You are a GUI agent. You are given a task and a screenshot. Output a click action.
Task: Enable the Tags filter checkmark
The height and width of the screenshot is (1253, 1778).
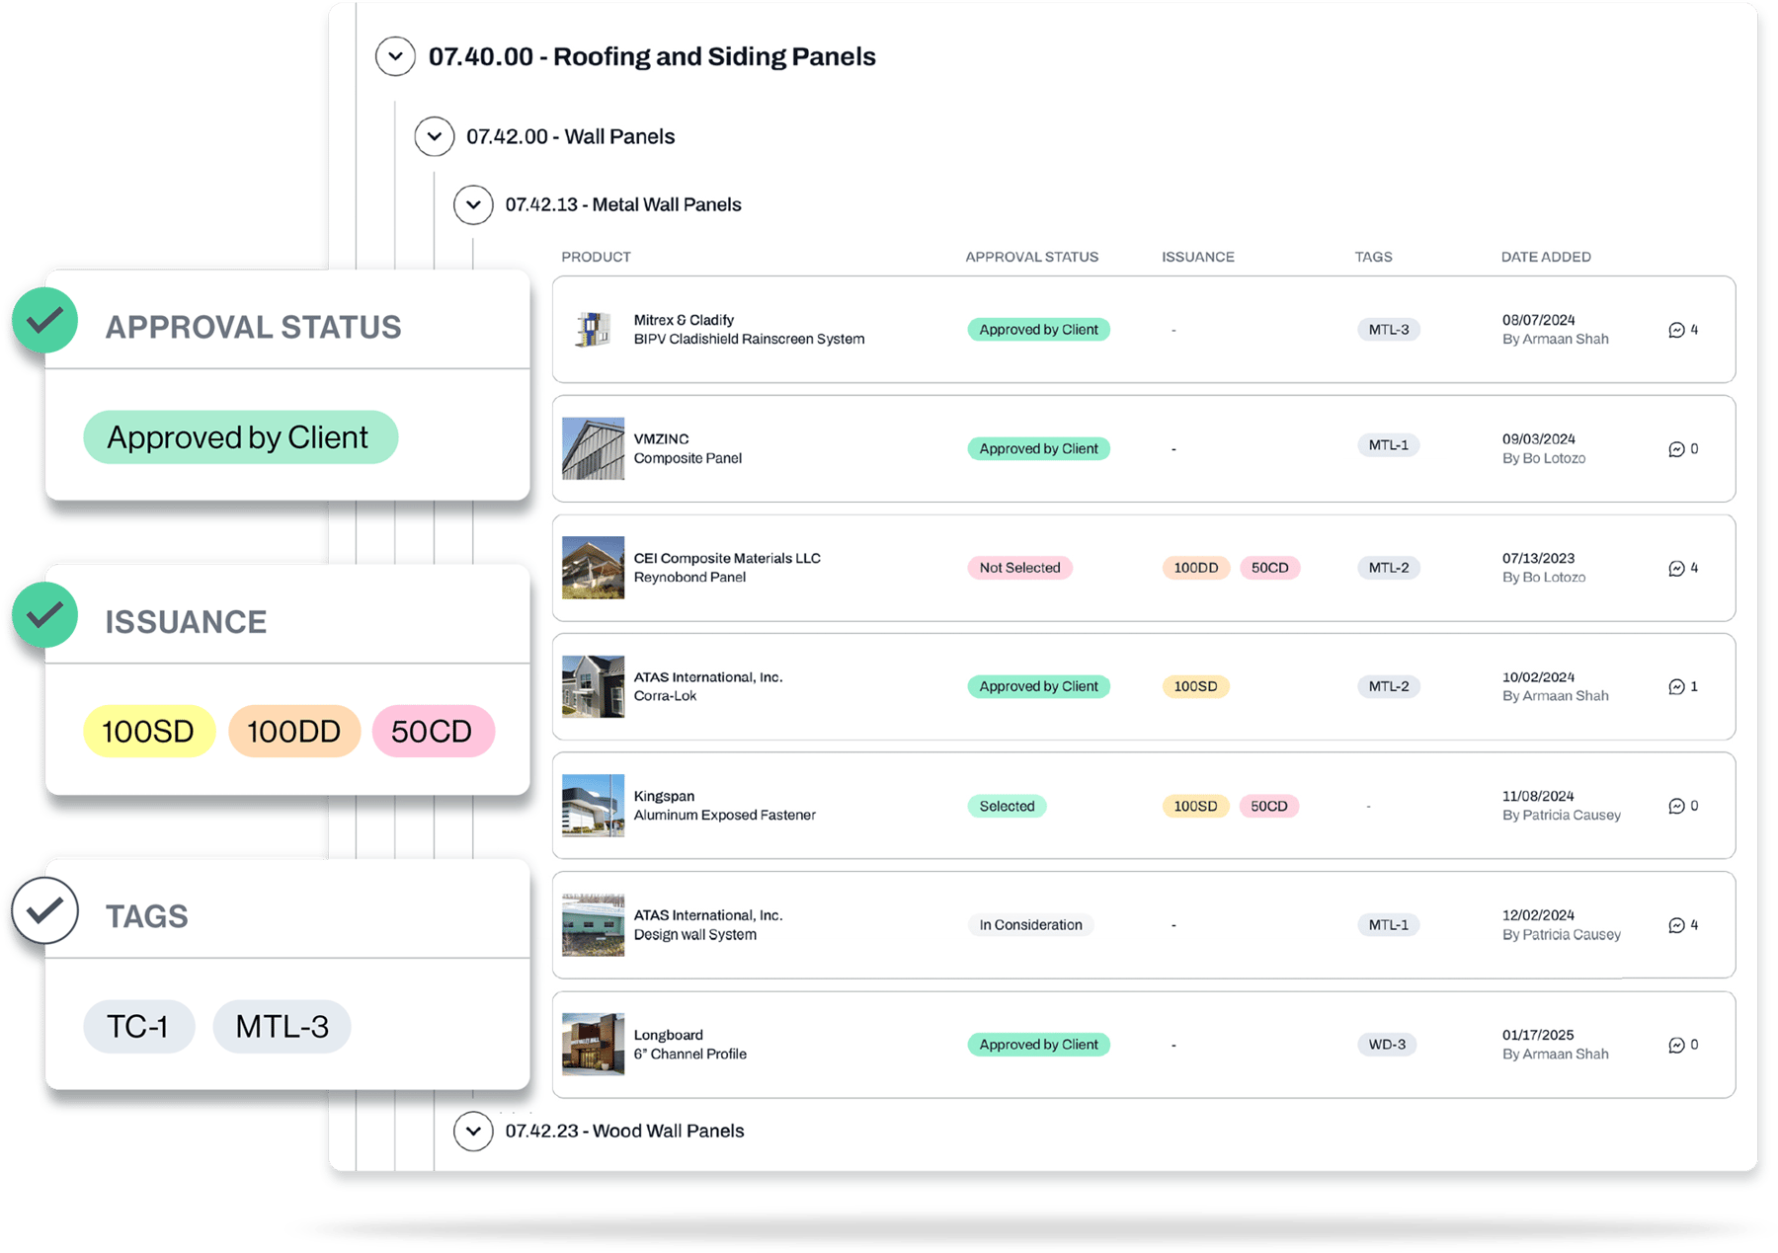click(43, 909)
